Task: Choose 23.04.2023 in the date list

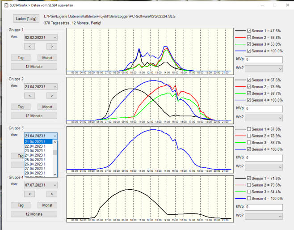Action: coord(35,150)
